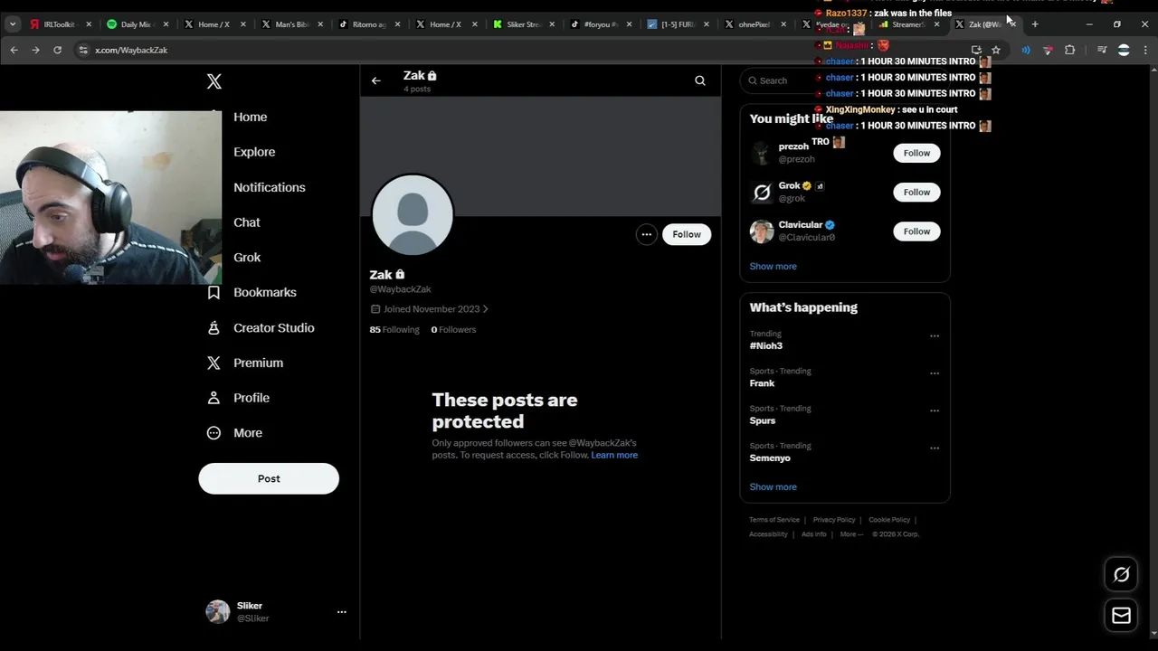The height and width of the screenshot is (651, 1158).
Task: Expand Joined November 2023 chevron
Action: click(x=485, y=309)
